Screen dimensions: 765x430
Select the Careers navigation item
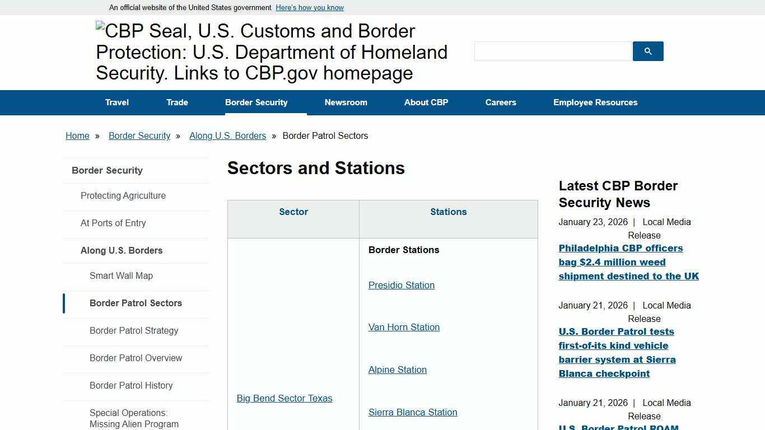click(501, 102)
